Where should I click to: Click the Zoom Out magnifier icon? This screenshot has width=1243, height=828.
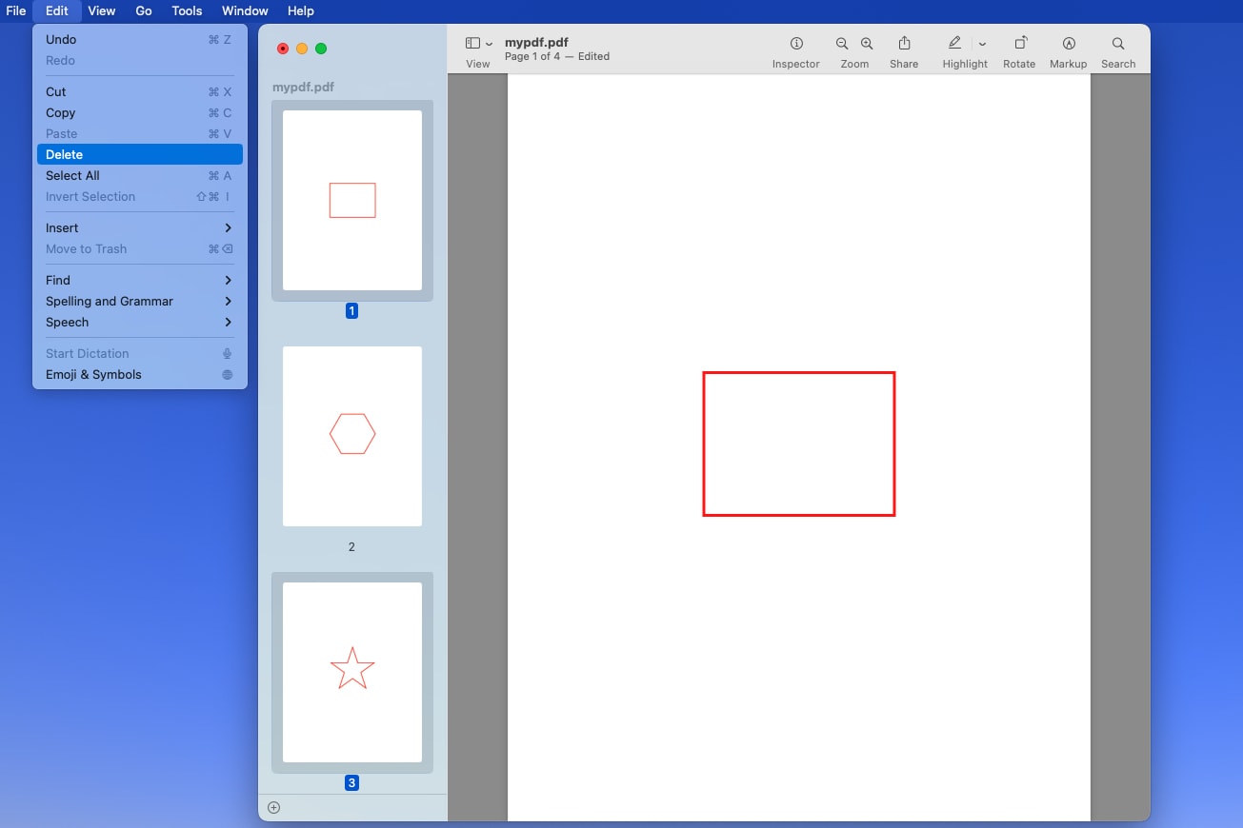click(842, 44)
